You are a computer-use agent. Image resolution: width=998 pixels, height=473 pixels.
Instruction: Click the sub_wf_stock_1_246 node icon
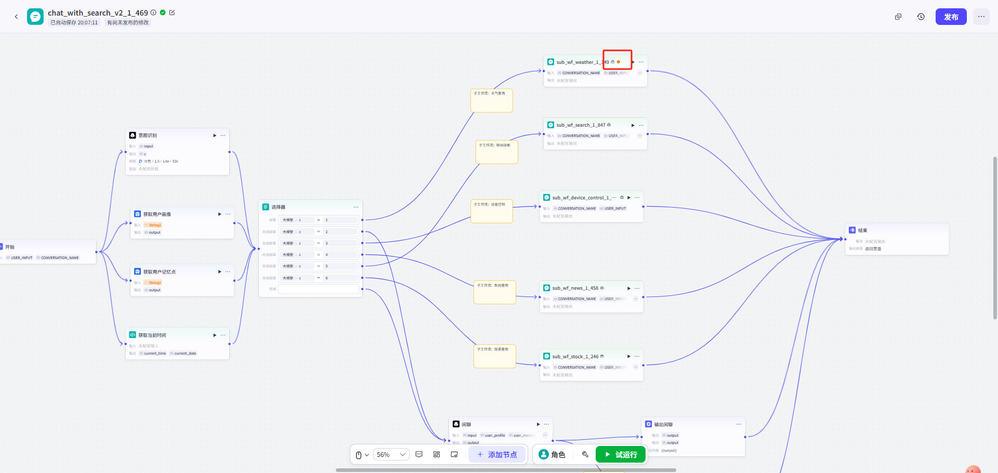coord(546,356)
